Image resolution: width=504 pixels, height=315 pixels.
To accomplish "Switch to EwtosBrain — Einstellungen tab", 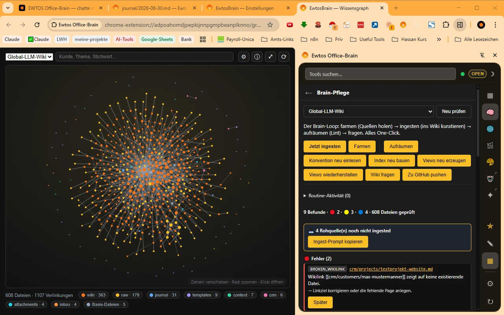I will point(248,8).
